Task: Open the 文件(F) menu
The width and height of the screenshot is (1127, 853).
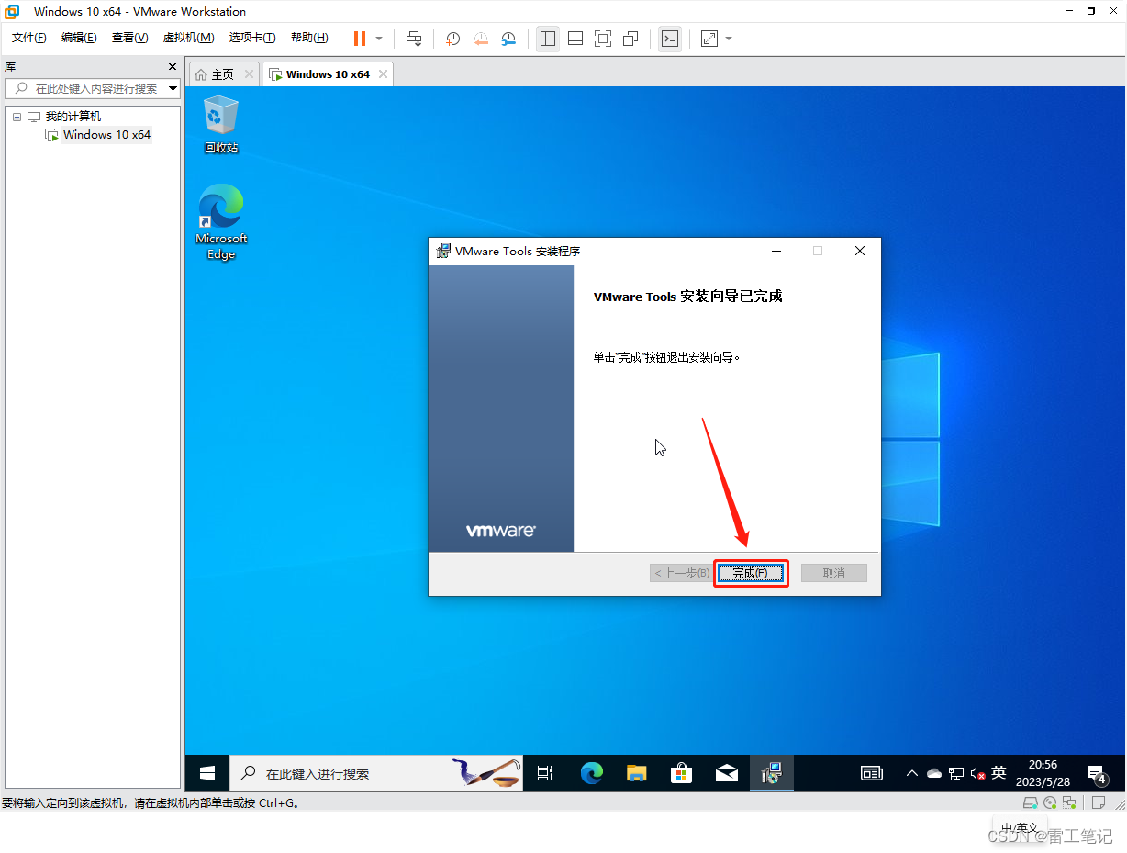Action: click(28, 38)
